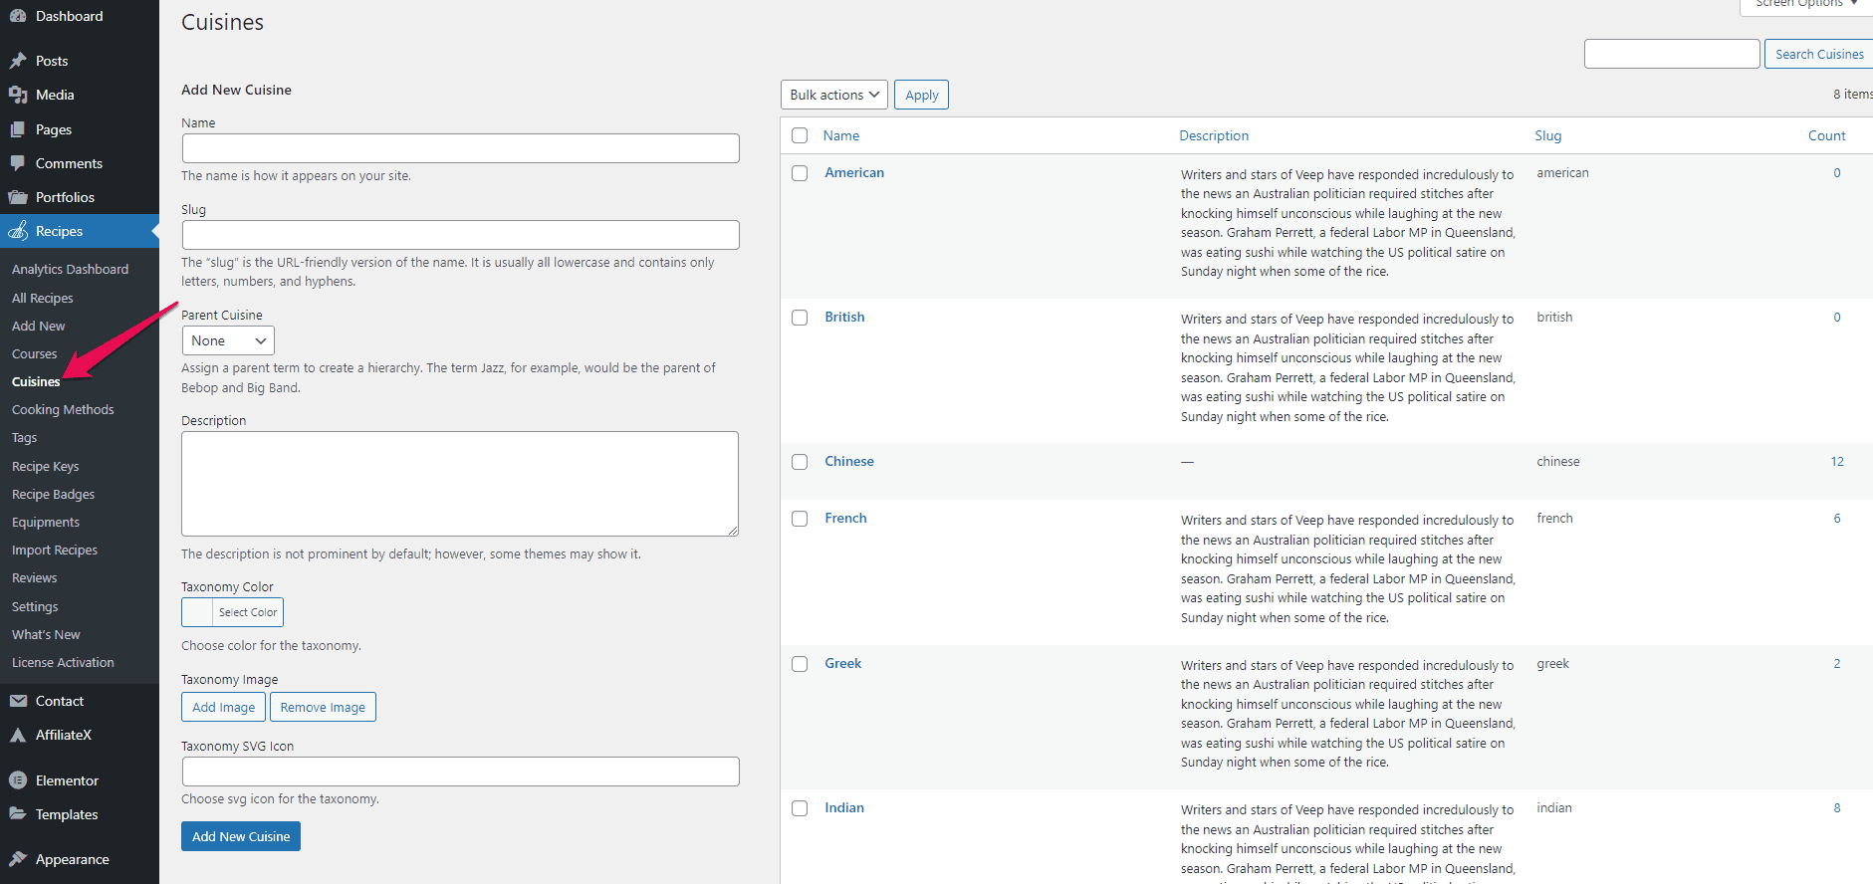
Task: Click the Add New Cuisine button
Action: 241,836
